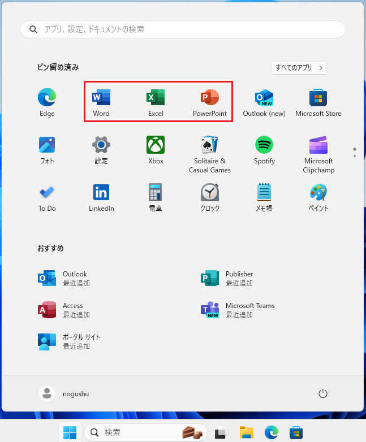Click the taskbar 検索 search box
366x442 pixels.
(x=146, y=432)
